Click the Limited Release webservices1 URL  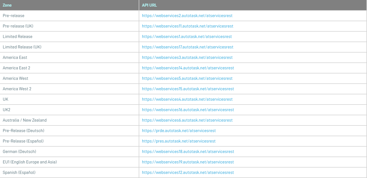(x=187, y=37)
